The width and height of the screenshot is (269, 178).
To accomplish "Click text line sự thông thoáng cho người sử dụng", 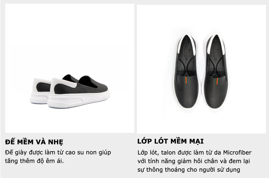I will point(189,170).
